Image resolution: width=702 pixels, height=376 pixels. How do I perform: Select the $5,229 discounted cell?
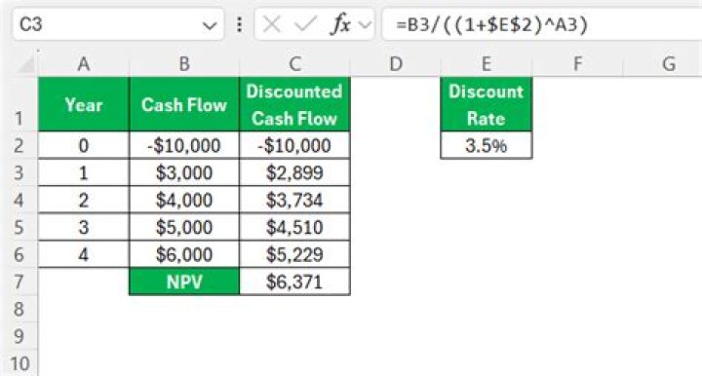click(294, 254)
